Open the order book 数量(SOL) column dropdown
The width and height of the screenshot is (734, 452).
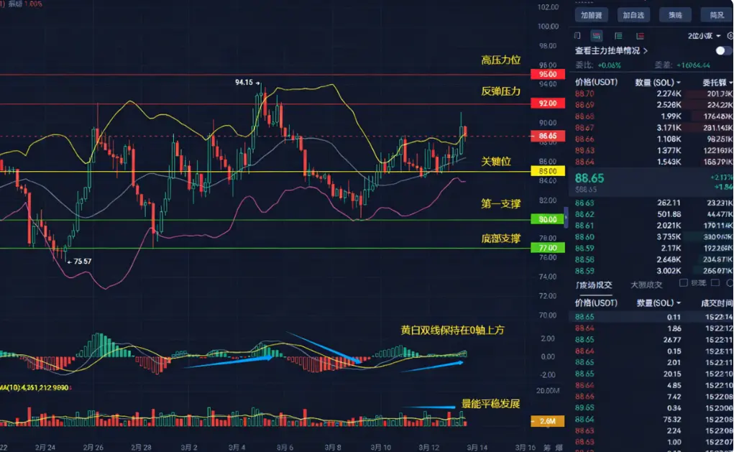tap(658, 83)
